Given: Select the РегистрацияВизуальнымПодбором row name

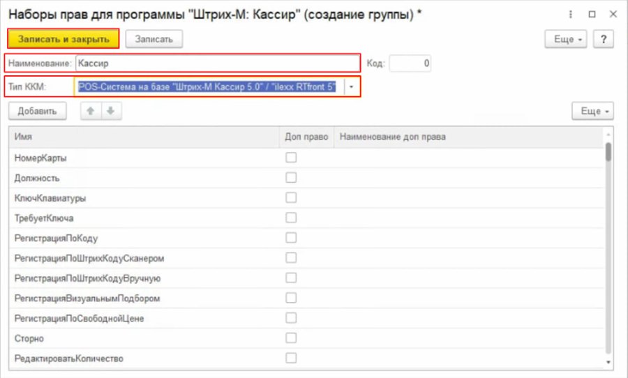Looking at the screenshot, I should [x=87, y=298].
